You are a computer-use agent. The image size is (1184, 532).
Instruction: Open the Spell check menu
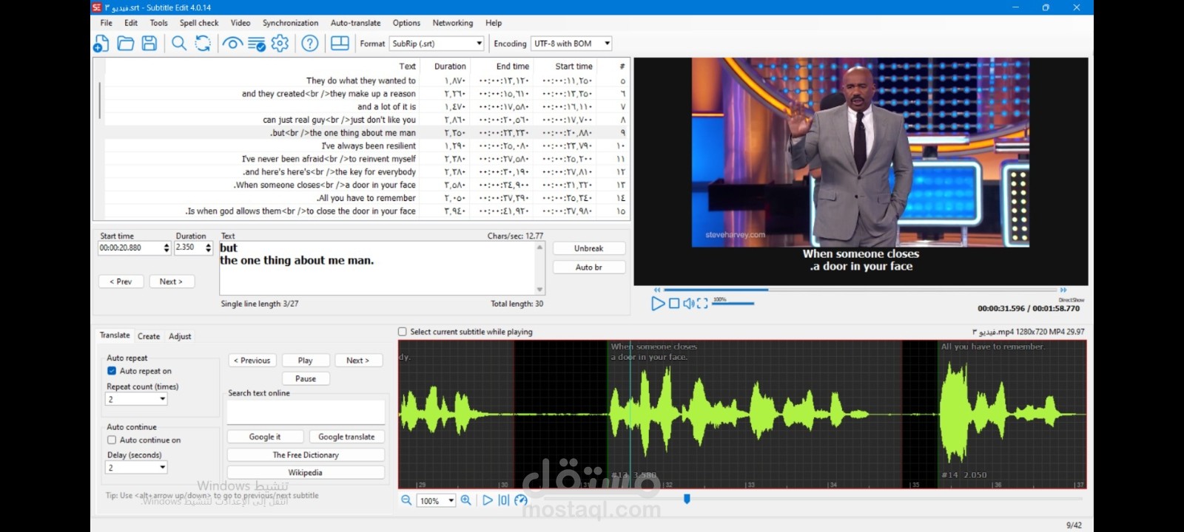click(x=199, y=23)
